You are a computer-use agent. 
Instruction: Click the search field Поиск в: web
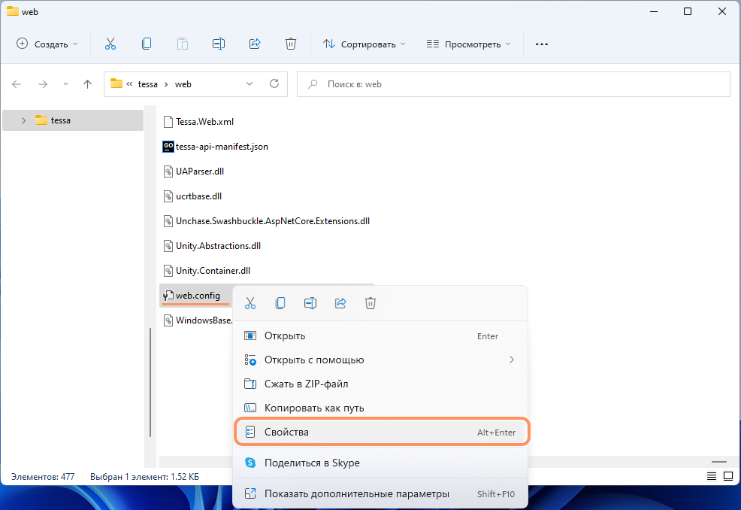[519, 84]
